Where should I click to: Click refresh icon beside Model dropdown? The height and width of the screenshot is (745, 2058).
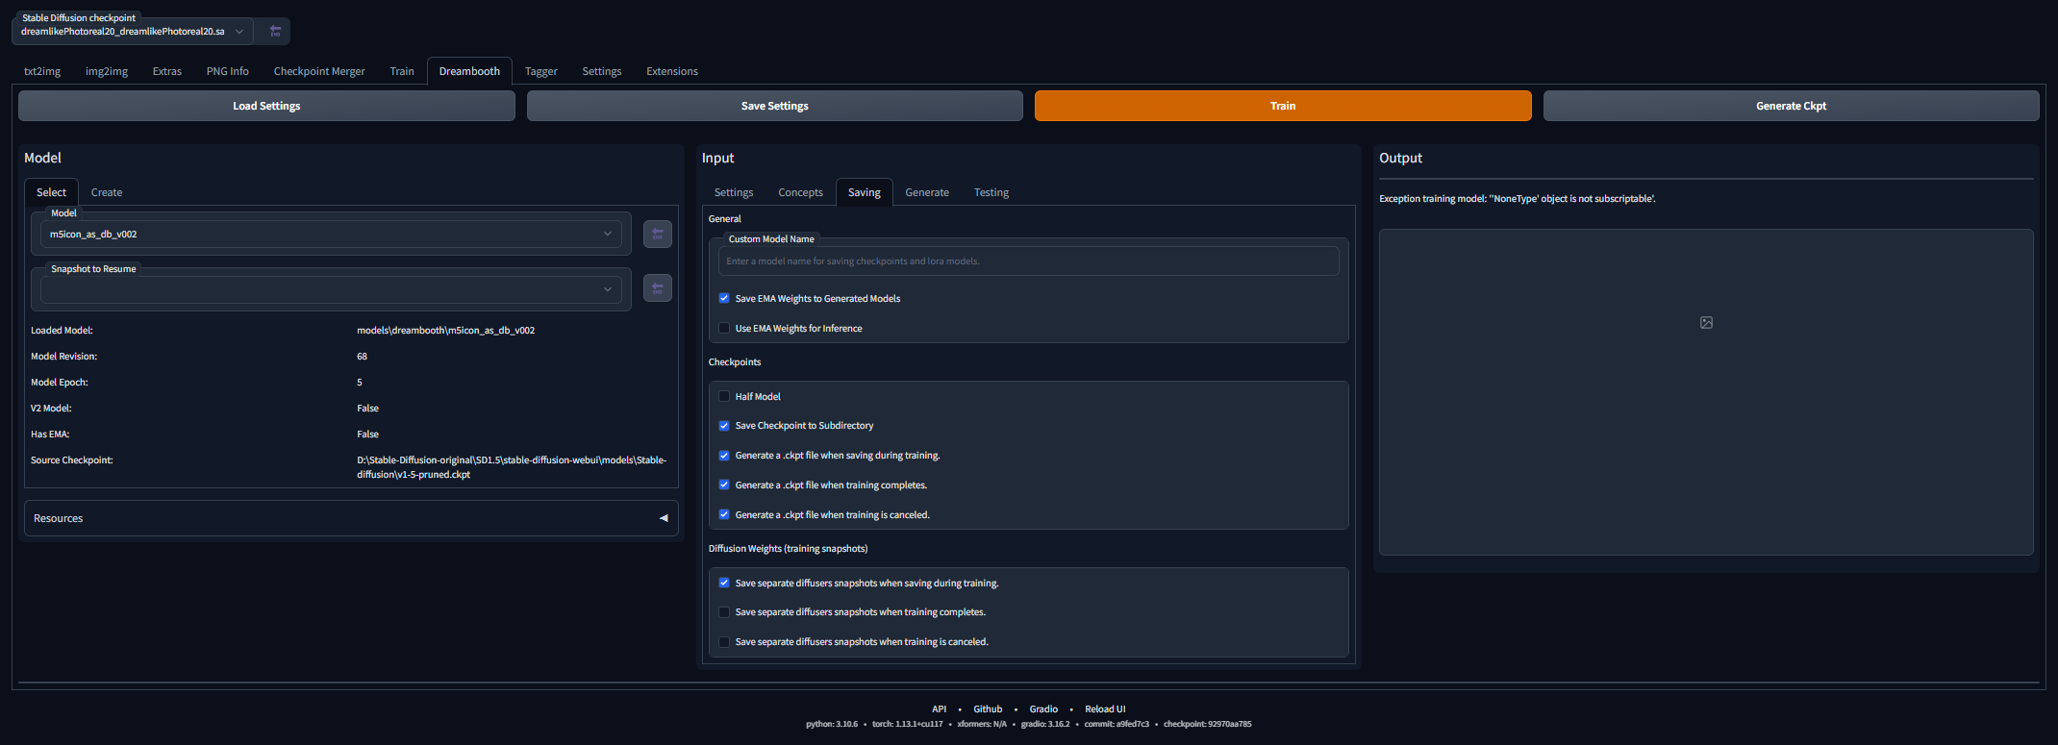pyautogui.click(x=658, y=234)
